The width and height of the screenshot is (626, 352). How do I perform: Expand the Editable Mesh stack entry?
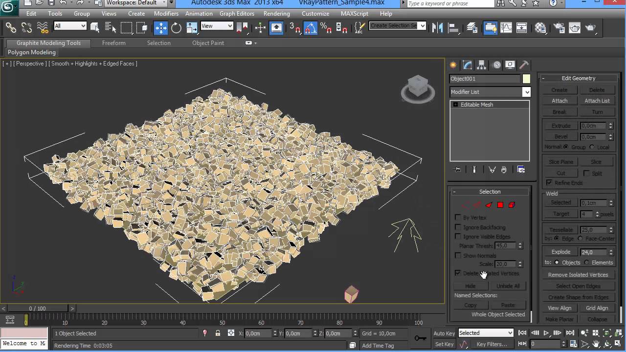455,105
